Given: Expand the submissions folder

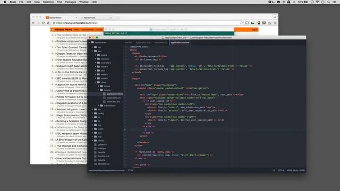Looking at the screenshot, I should (x=99, y=106).
